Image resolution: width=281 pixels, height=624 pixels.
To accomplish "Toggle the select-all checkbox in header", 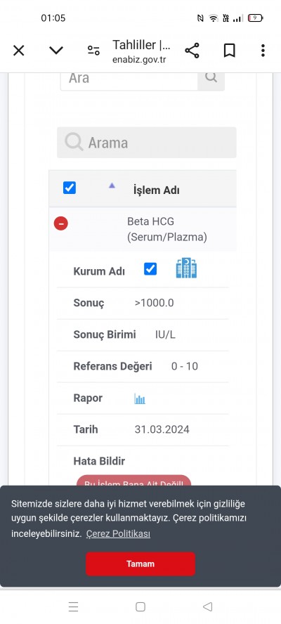I will click(70, 188).
